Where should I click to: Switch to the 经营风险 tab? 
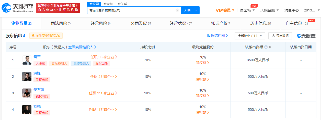tap(101, 23)
